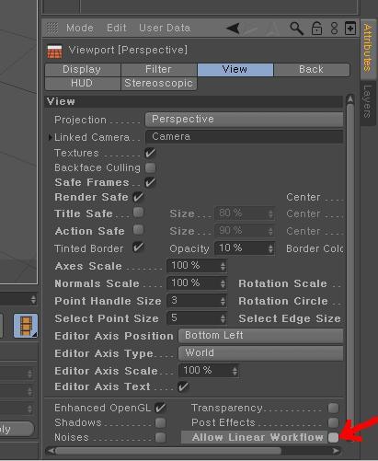Enable Backface Culling checkbox
Viewport: 378px width, 461px height.
coord(150,167)
